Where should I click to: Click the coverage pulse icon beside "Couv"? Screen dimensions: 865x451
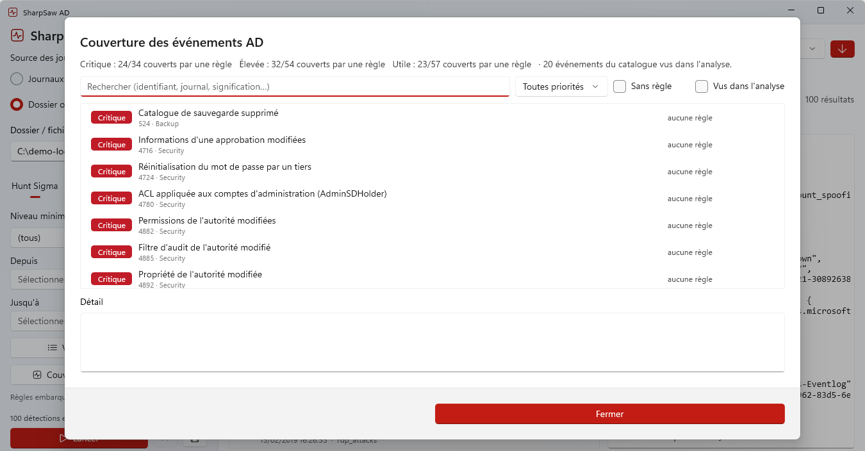point(37,375)
